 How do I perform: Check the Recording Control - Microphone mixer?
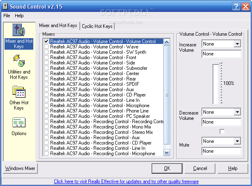[46, 154]
